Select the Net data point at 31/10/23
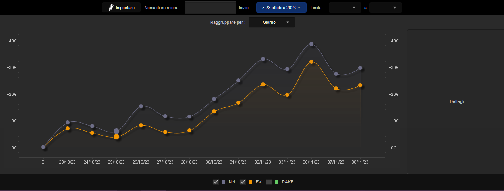The height and width of the screenshot is (191, 504). 238,80
